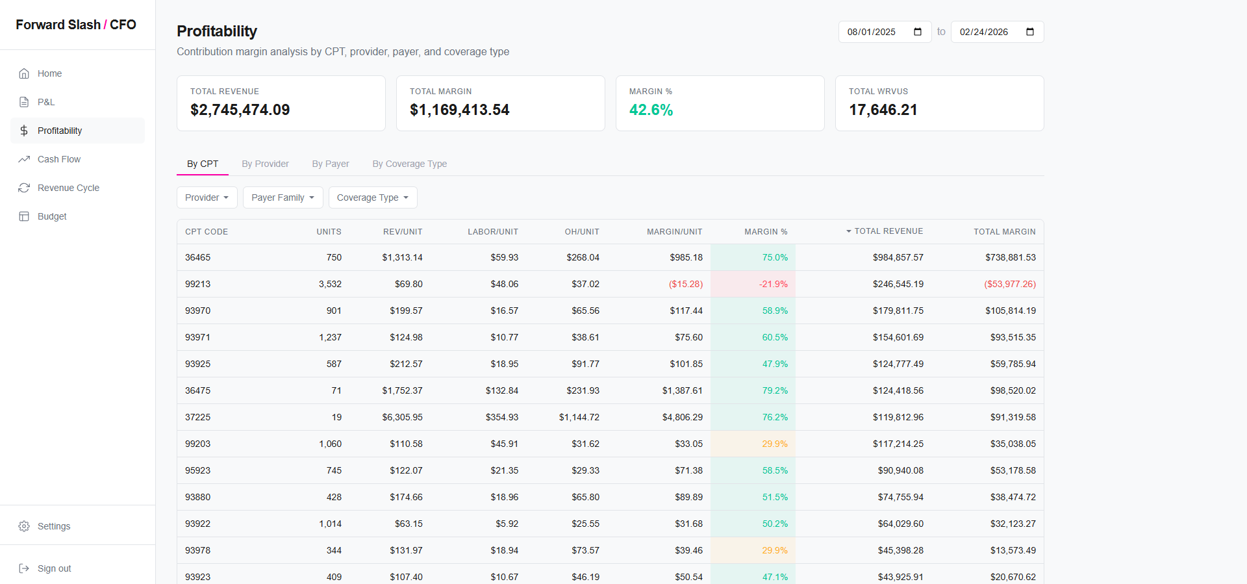Click $124,777.49 revenue cell for 93925
1247x584 pixels.
[x=898, y=364]
